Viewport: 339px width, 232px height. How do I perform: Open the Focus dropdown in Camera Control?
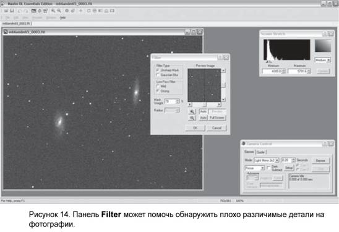coord(255,168)
